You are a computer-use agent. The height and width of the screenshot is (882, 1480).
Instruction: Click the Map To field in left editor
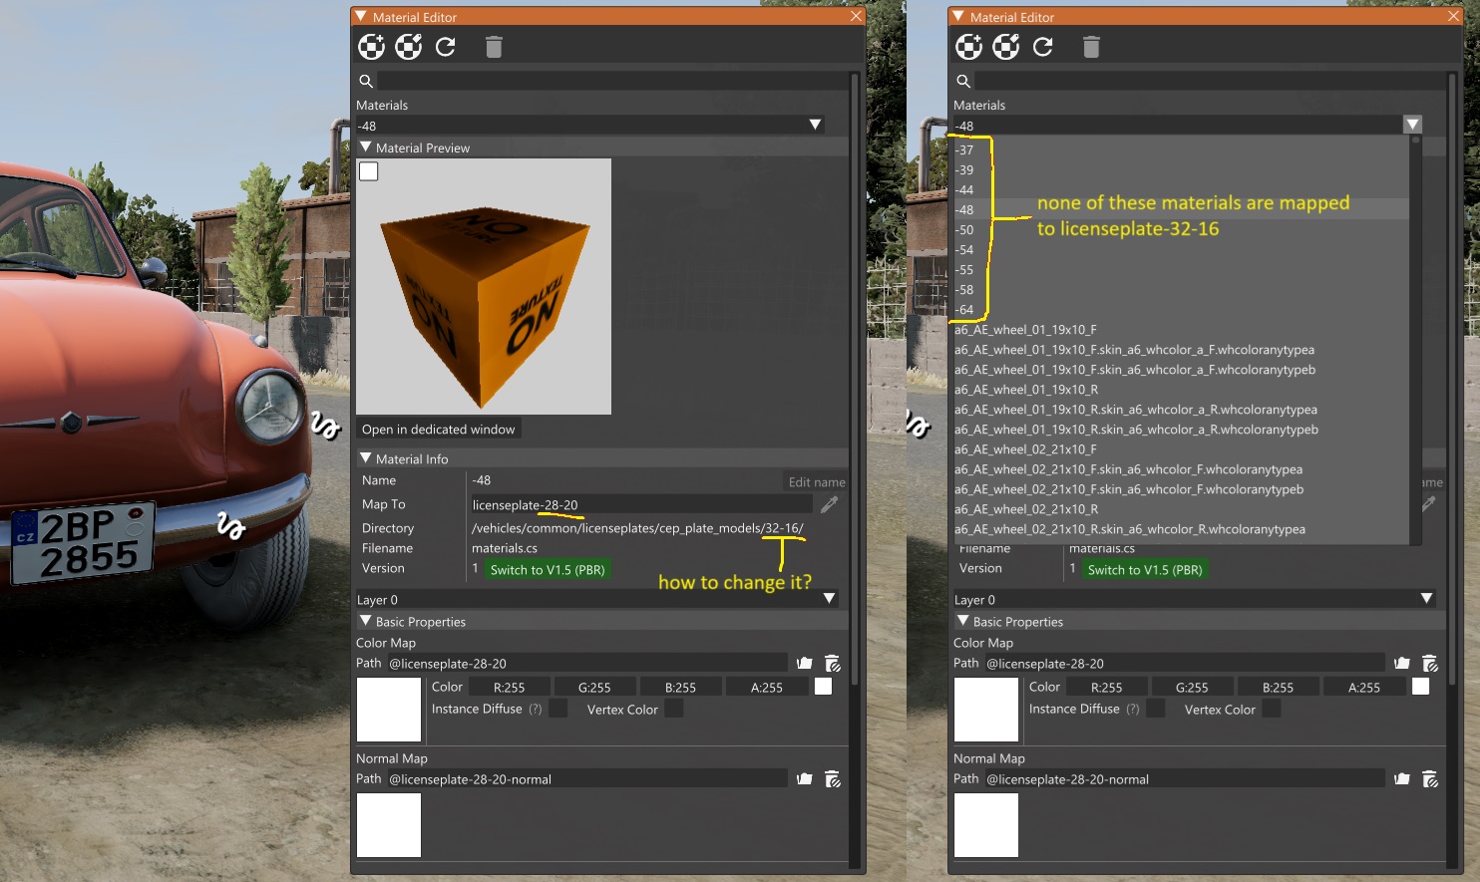pyautogui.click(x=640, y=504)
